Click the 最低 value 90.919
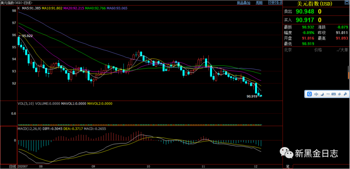350x169 pixels. [308, 44]
